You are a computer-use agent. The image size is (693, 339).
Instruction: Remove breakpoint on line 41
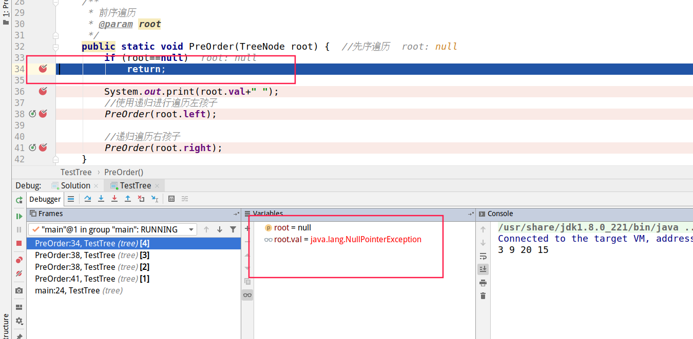(43, 147)
